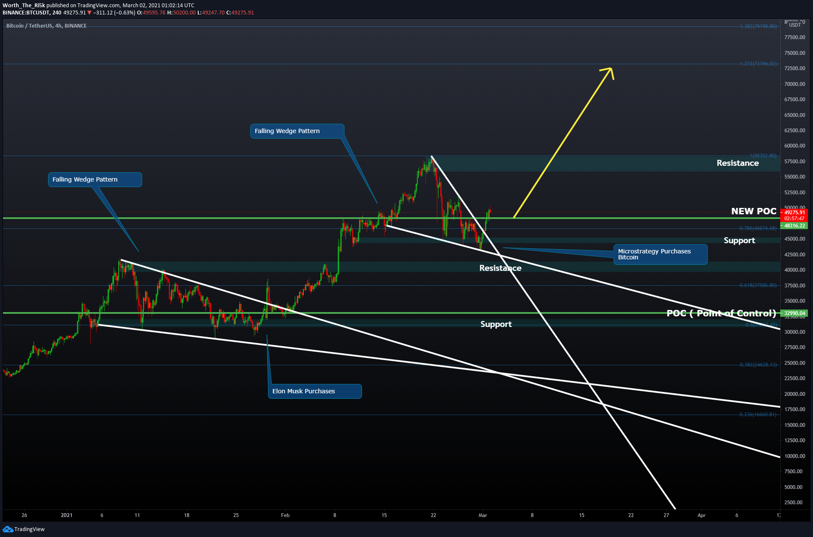The height and width of the screenshot is (537, 813).
Task: Click the Support label near 45000
Action: pyautogui.click(x=739, y=241)
